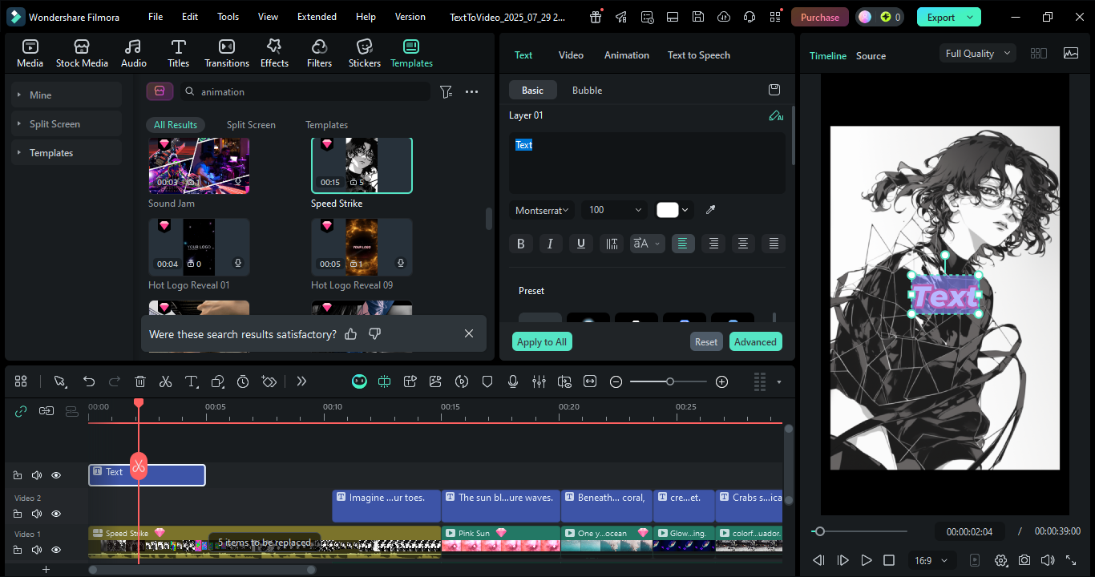This screenshot has height=577, width=1095.
Task: Open the Stickers panel
Action: (x=364, y=53)
